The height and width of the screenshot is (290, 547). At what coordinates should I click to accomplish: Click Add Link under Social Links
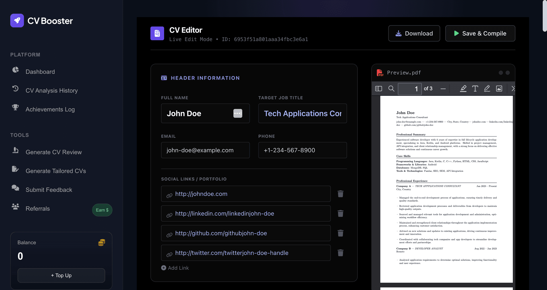coord(175,268)
